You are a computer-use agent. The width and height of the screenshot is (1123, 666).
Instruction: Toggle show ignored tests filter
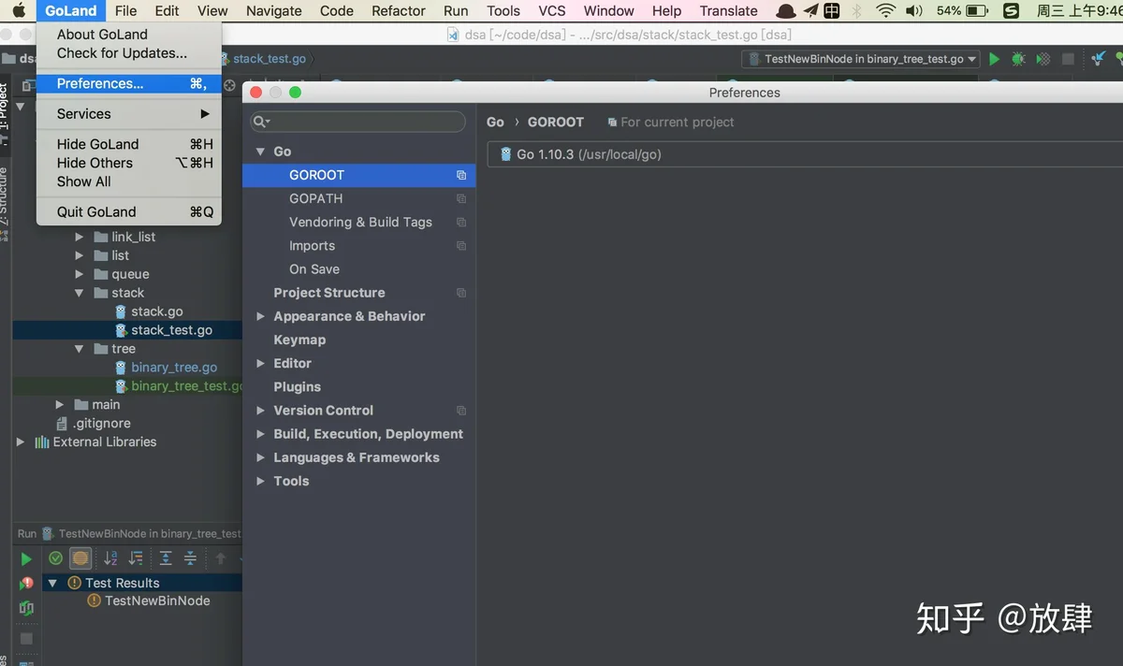click(x=80, y=558)
